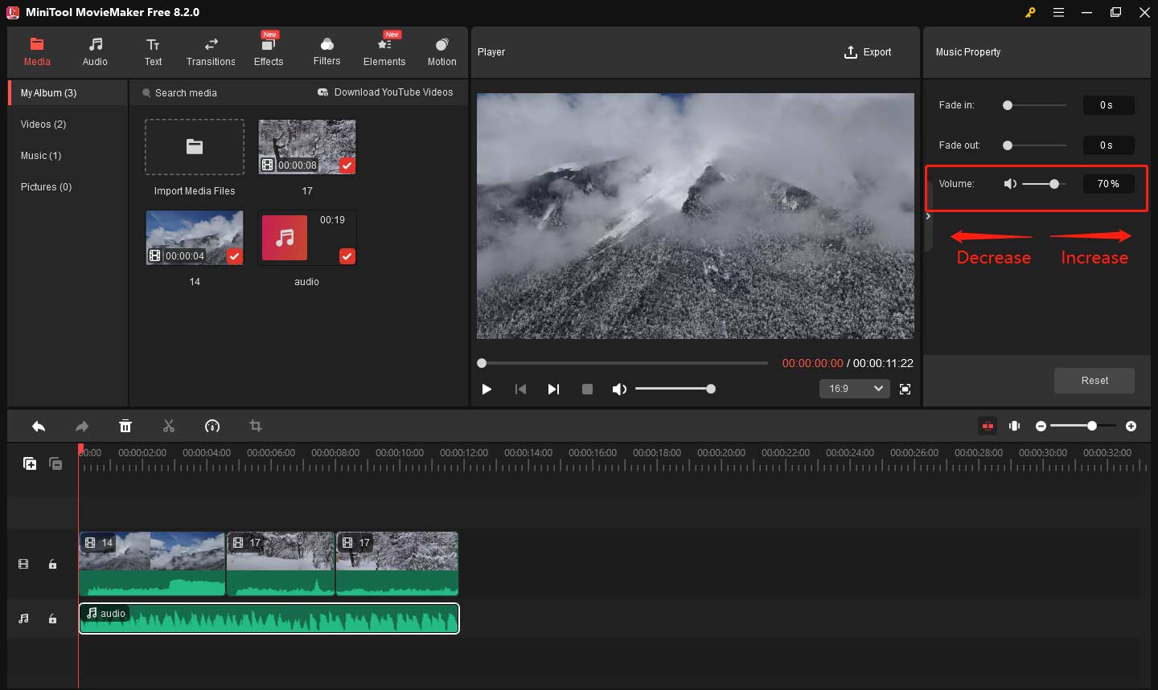Click the Add Track icon
Screen dimensions: 1158x690
[30, 463]
